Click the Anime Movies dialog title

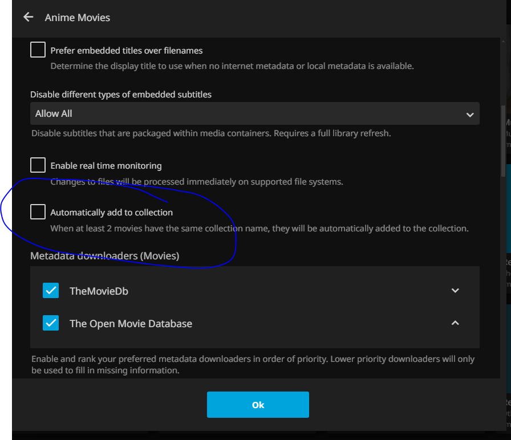[x=78, y=18]
